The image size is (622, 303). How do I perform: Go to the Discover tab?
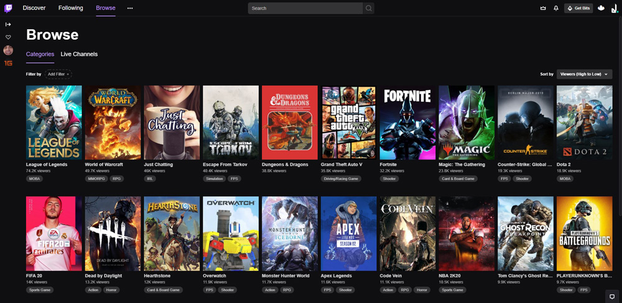[x=34, y=8]
